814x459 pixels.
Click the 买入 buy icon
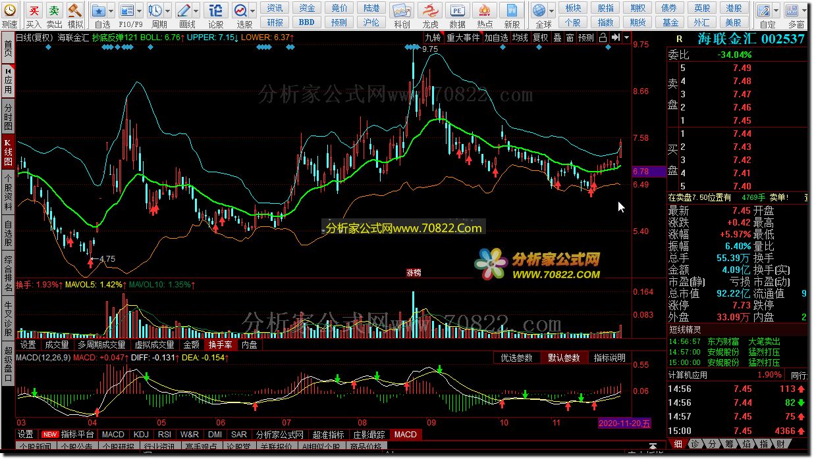tap(34, 11)
